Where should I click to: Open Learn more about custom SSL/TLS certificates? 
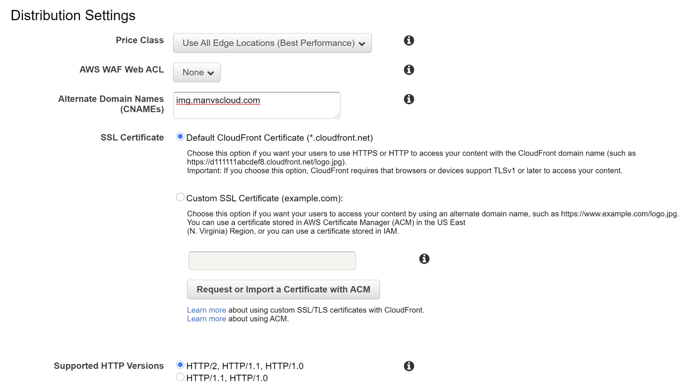[206, 310]
